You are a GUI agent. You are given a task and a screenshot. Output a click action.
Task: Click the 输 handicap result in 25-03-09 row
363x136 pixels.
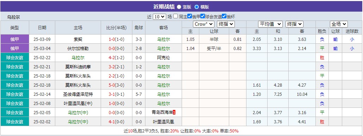coord(336,39)
